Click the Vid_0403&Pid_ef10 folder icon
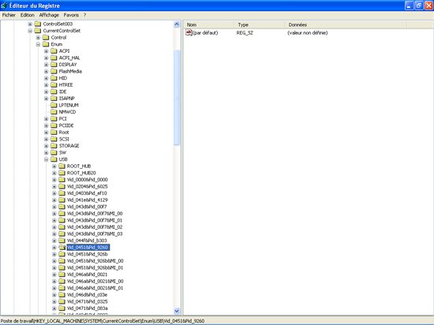Image resolution: width=434 pixels, height=325 pixels. pyautogui.click(x=62, y=193)
